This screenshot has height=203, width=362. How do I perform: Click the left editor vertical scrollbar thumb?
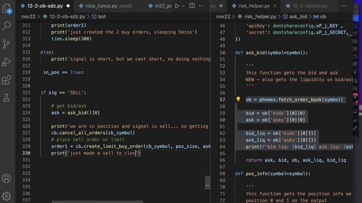coord(208,183)
